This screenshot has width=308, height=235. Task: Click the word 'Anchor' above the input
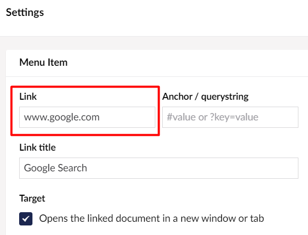177,97
